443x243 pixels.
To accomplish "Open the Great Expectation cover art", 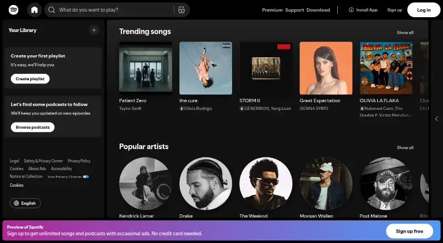I will [x=326, y=68].
